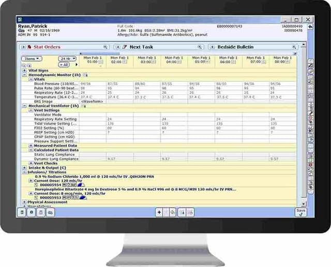Click the column icon next to 07:00
Screen dimensions: 331x267
[263, 62]
